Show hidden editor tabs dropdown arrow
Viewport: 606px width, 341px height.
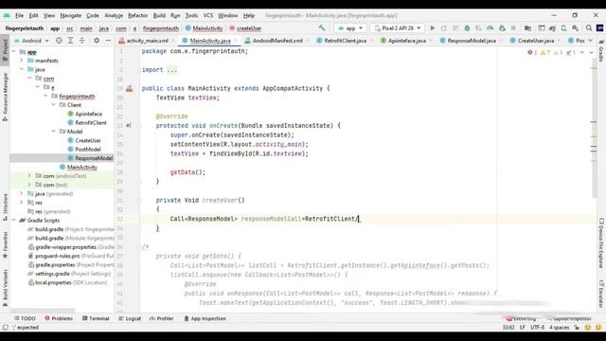(591, 41)
